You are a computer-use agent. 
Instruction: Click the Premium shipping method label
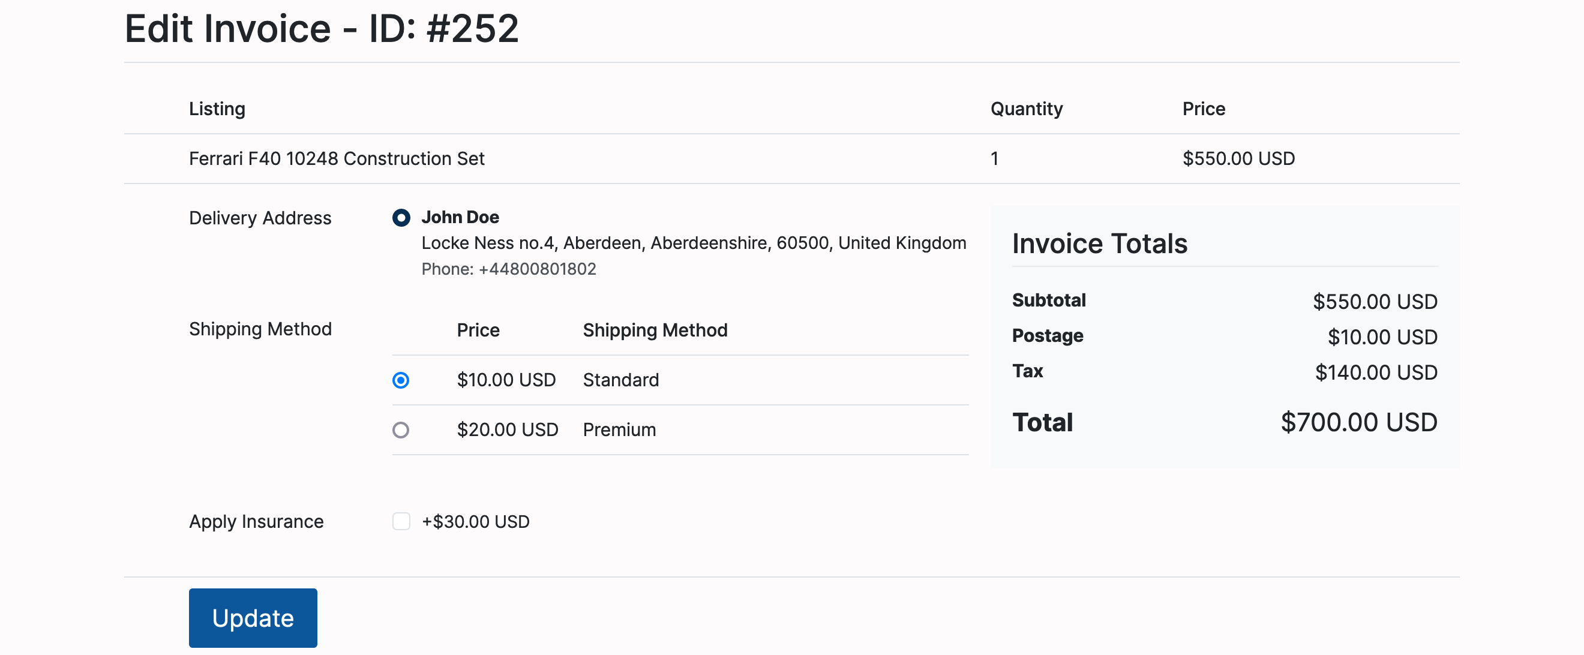(x=619, y=430)
